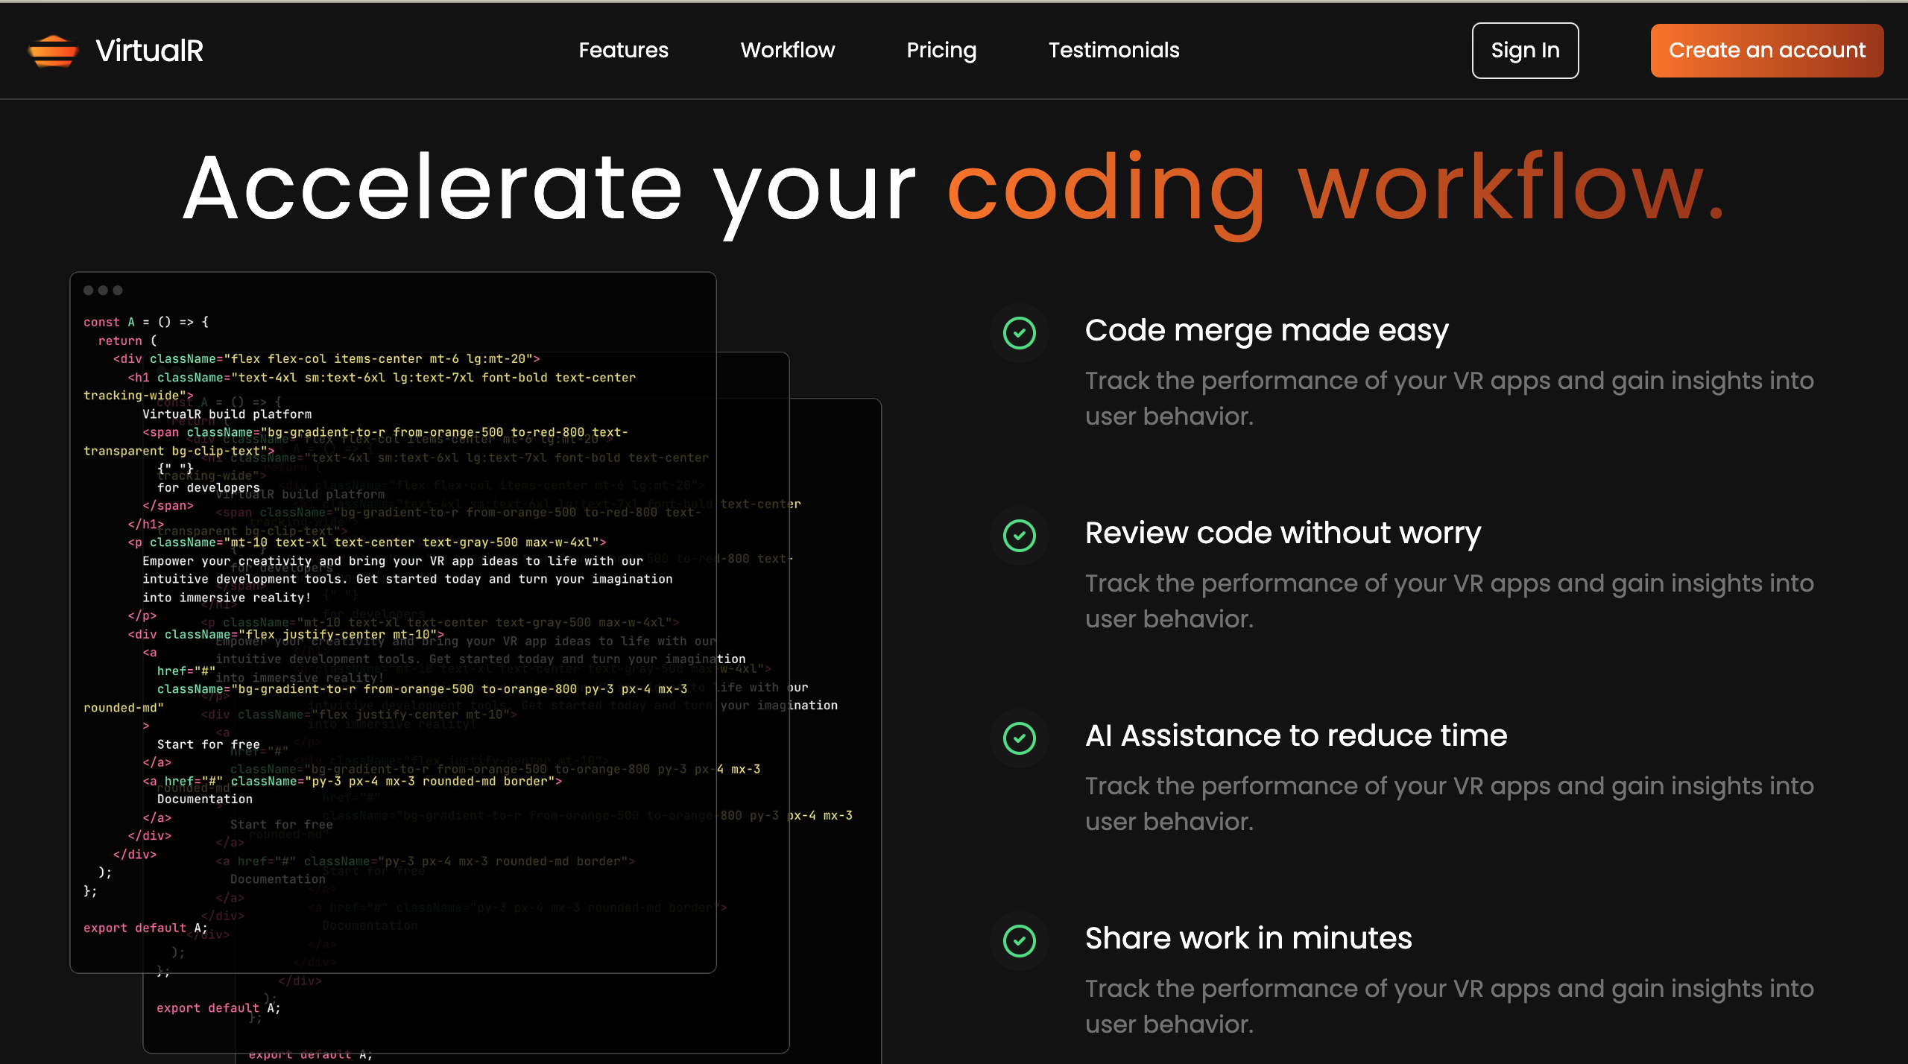Open the Features nav item

click(x=623, y=51)
